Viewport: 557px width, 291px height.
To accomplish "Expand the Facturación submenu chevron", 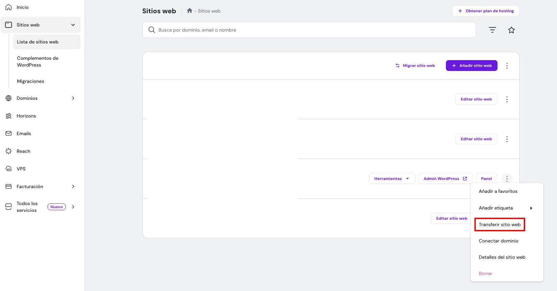I will (73, 186).
